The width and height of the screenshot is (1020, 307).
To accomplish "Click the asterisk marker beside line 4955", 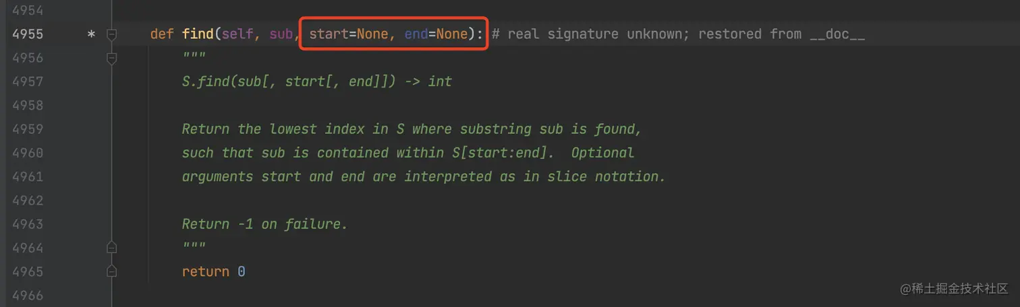I will coord(91,34).
